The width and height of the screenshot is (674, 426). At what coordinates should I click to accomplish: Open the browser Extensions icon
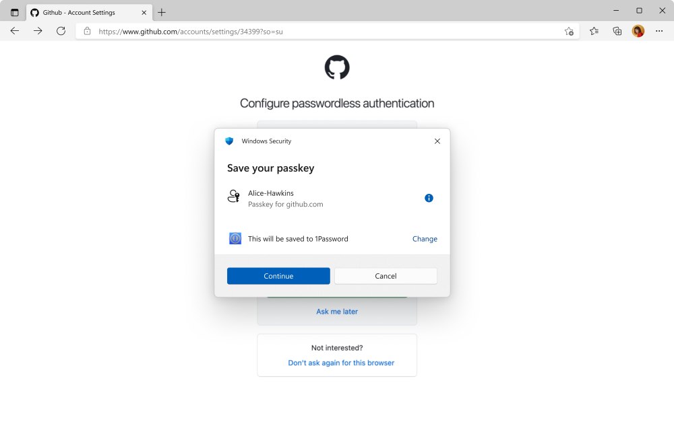(x=617, y=30)
